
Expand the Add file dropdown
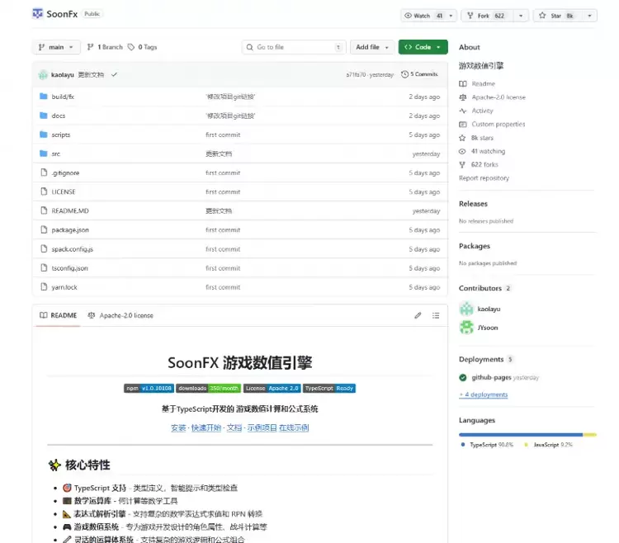(371, 47)
